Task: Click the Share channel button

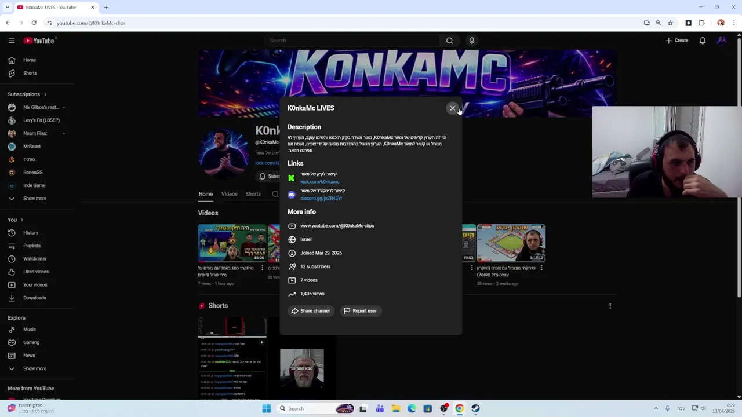Action: pyautogui.click(x=310, y=311)
